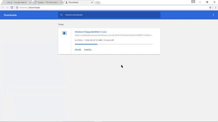
Task: Open the Downloads page more actions menu
Action: point(213,15)
